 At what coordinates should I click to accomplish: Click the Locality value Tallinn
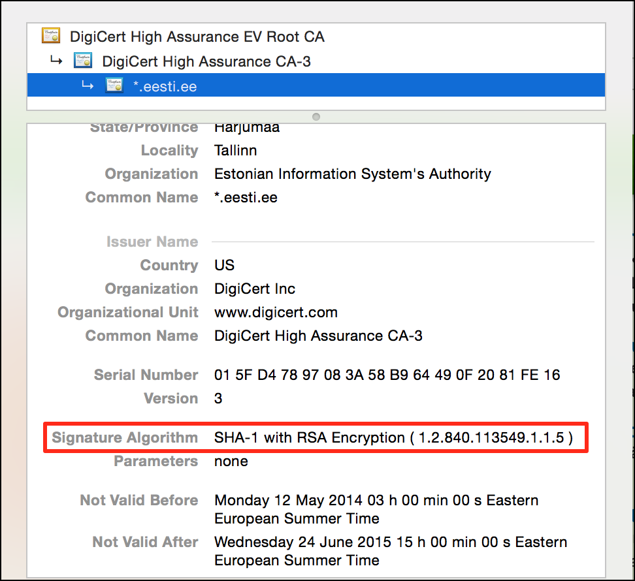pos(235,151)
